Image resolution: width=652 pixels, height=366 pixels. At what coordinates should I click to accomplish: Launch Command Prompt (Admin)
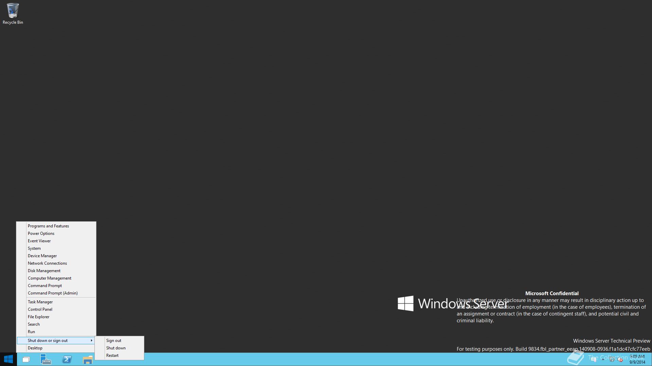click(x=53, y=293)
